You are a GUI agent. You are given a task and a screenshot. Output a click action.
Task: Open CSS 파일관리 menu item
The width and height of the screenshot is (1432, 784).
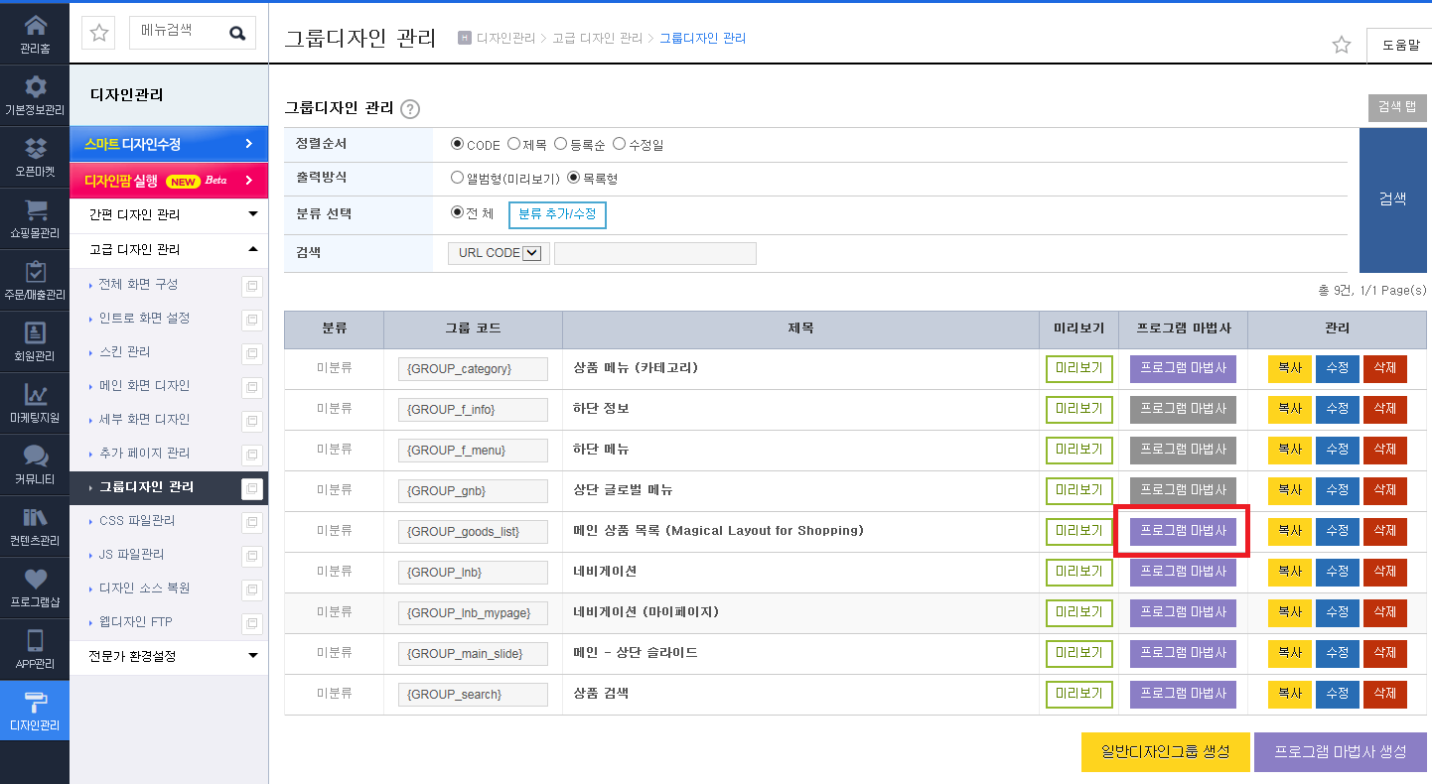pos(137,520)
